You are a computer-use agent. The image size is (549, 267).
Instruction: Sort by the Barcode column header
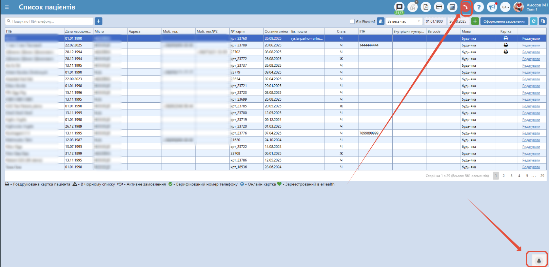pos(444,31)
